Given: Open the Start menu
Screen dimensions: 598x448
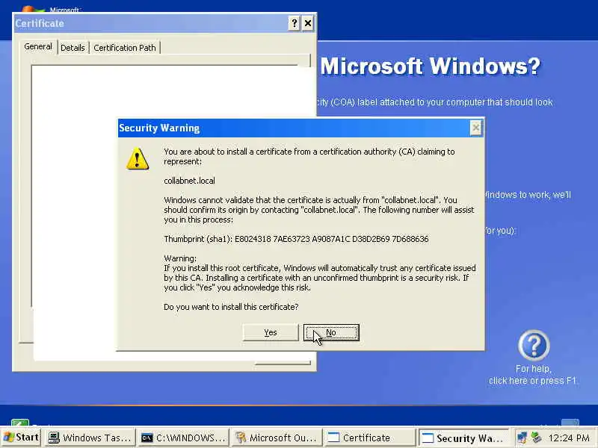Looking at the screenshot, I should (21, 438).
